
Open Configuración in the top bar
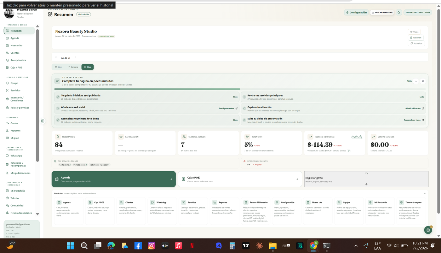pos(356,13)
